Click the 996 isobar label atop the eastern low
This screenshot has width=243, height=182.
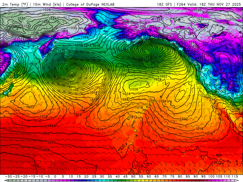(x=147, y=42)
